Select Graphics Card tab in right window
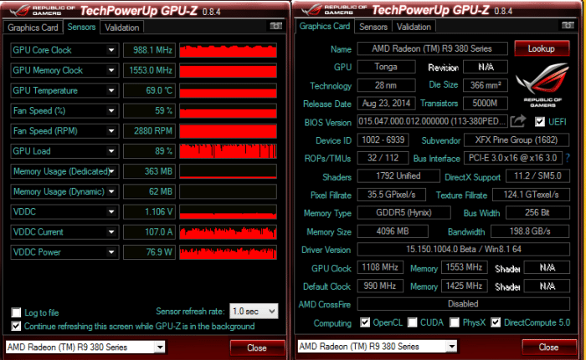This screenshot has width=586, height=360. coord(325,26)
